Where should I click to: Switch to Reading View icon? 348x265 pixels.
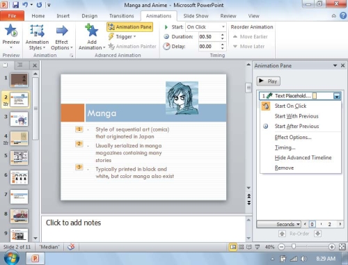coord(249,247)
